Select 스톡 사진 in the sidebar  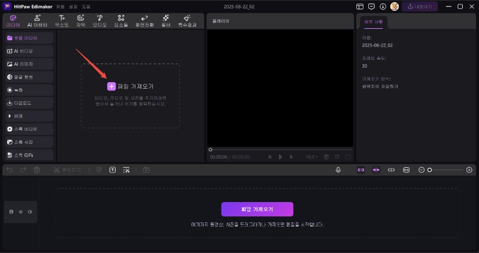click(x=29, y=142)
